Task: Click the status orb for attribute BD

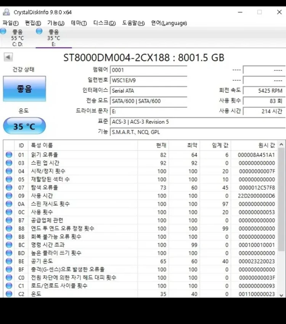Action: [9, 253]
